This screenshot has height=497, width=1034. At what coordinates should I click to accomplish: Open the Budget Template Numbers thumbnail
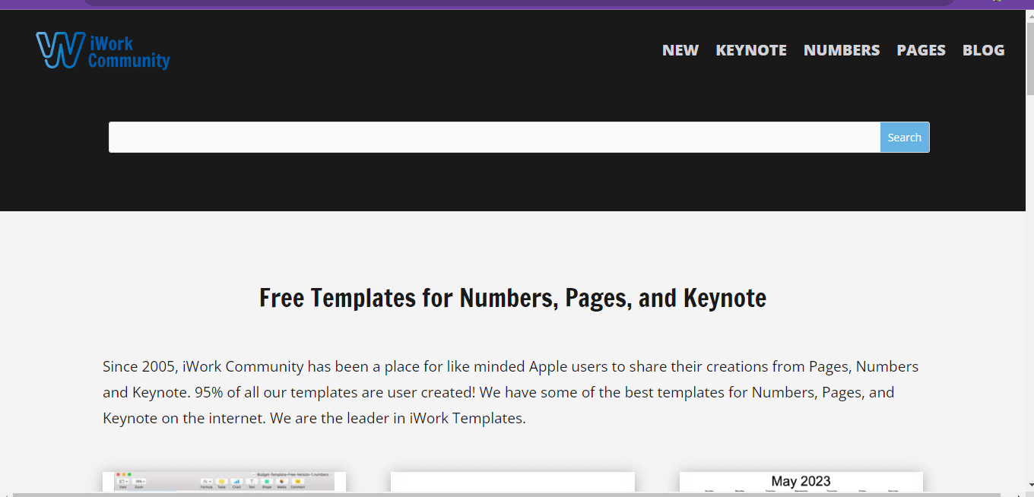tap(224, 482)
